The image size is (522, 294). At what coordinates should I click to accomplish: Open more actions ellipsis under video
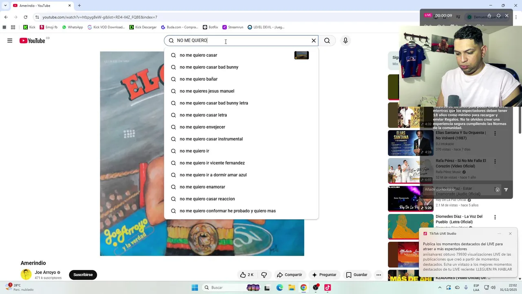pyautogui.click(x=378, y=275)
